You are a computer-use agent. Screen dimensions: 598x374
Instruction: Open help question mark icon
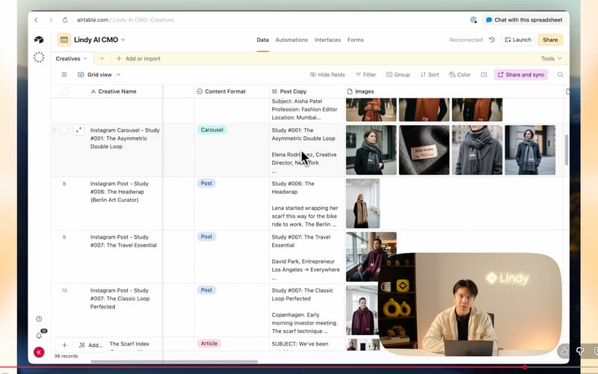tap(39, 319)
